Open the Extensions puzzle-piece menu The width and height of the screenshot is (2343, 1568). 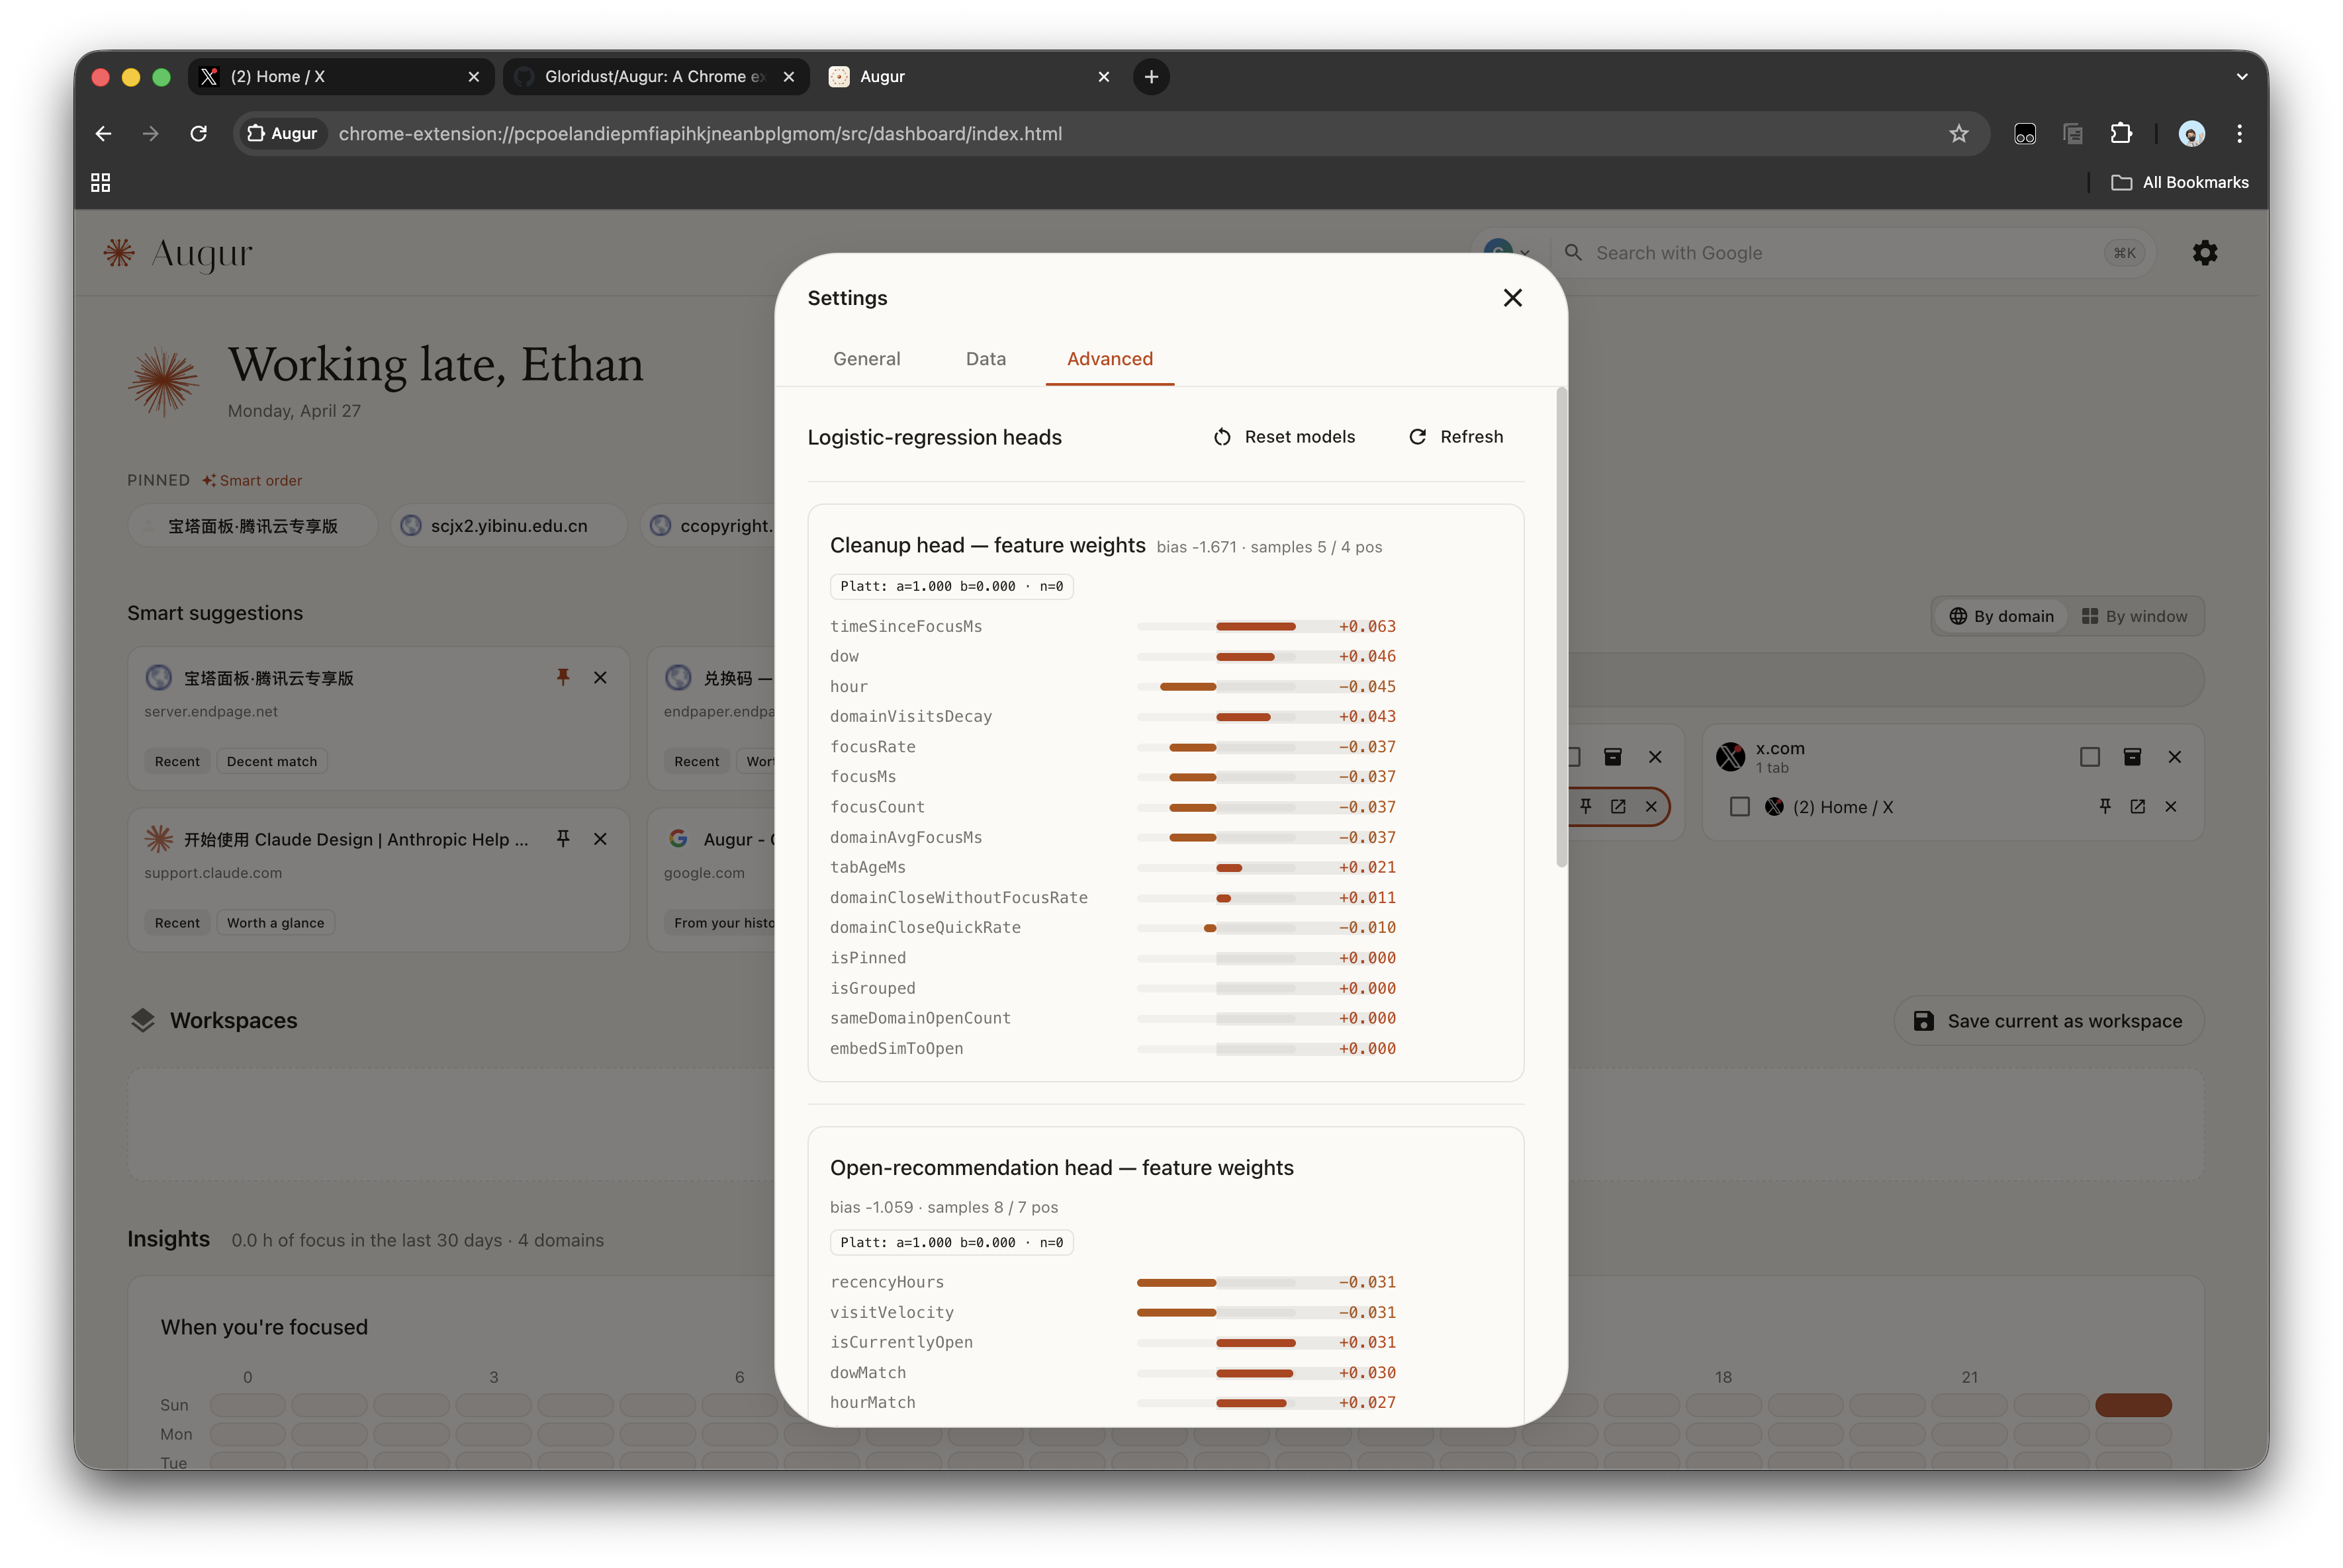2121,133
